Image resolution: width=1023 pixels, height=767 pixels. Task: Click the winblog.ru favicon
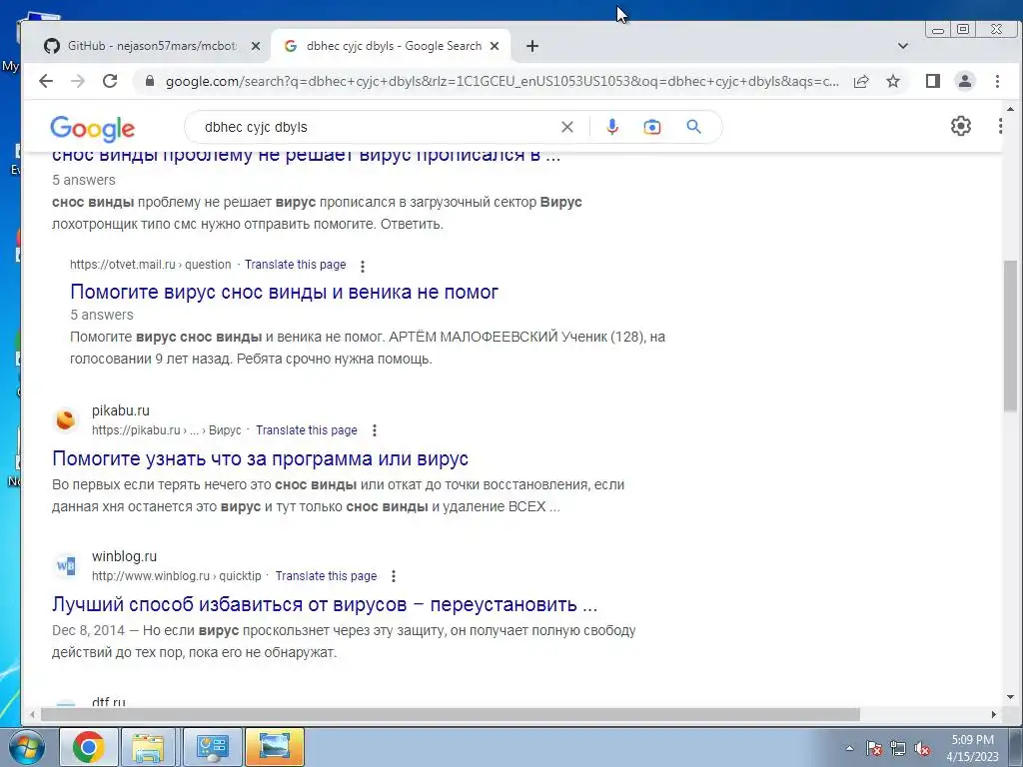click(x=65, y=565)
